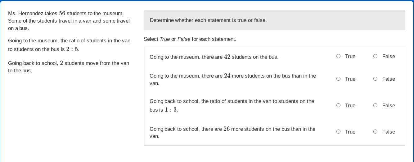This screenshot has height=162, width=414.
Task: Click the statement about 42 students on the bus
Action: [214, 57]
